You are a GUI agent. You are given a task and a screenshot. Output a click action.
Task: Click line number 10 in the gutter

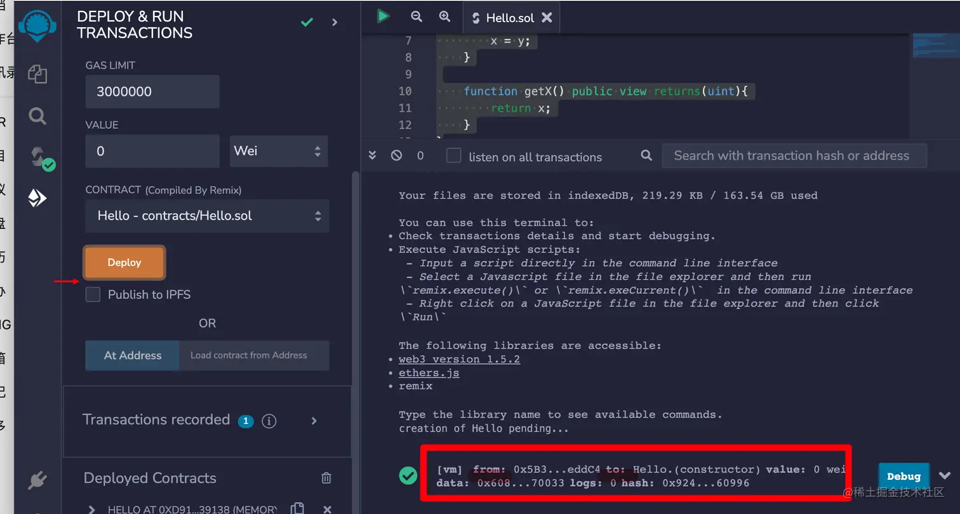tap(405, 91)
